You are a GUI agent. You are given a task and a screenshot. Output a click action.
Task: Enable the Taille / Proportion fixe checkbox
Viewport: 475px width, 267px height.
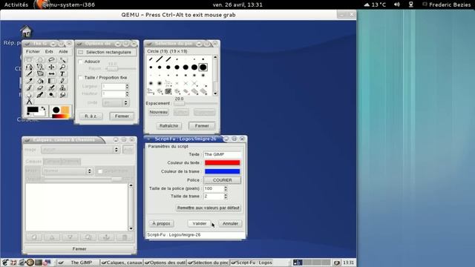point(81,78)
